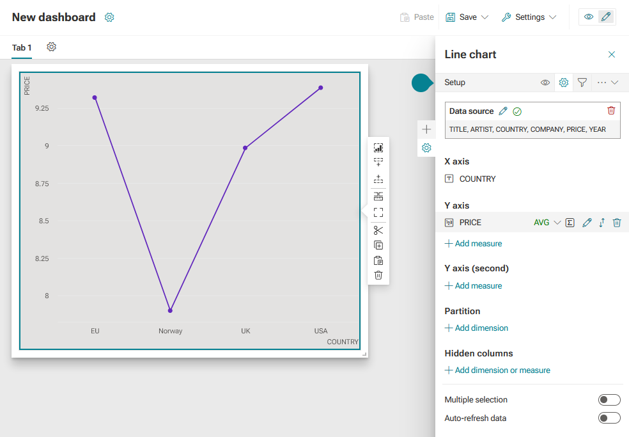This screenshot has width=629, height=437.
Task: Edit the PRICE measure pencil icon
Action: (587, 223)
